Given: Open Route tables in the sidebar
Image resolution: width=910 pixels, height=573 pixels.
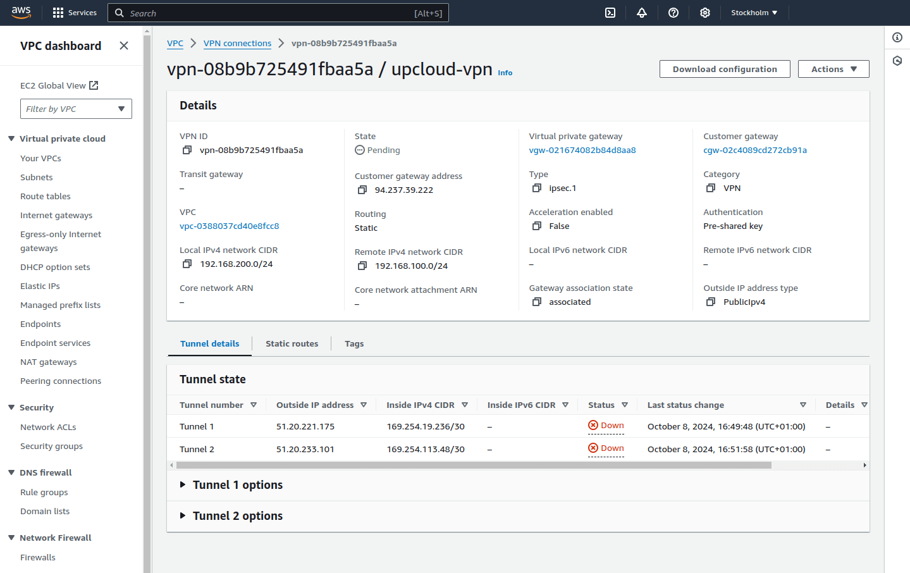Looking at the screenshot, I should (x=46, y=196).
